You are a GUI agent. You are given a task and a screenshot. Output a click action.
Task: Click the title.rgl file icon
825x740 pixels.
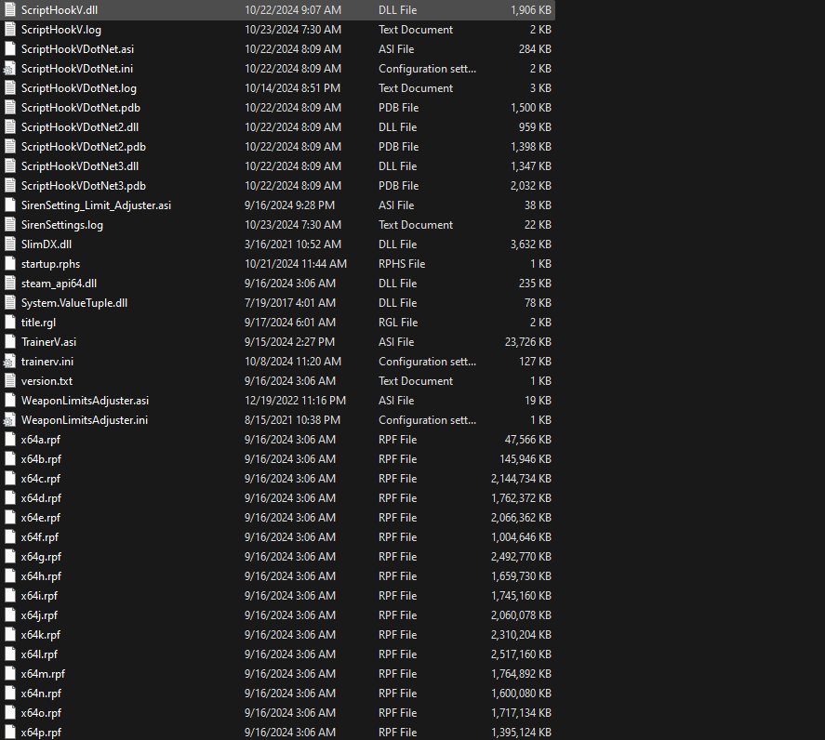pyautogui.click(x=10, y=323)
